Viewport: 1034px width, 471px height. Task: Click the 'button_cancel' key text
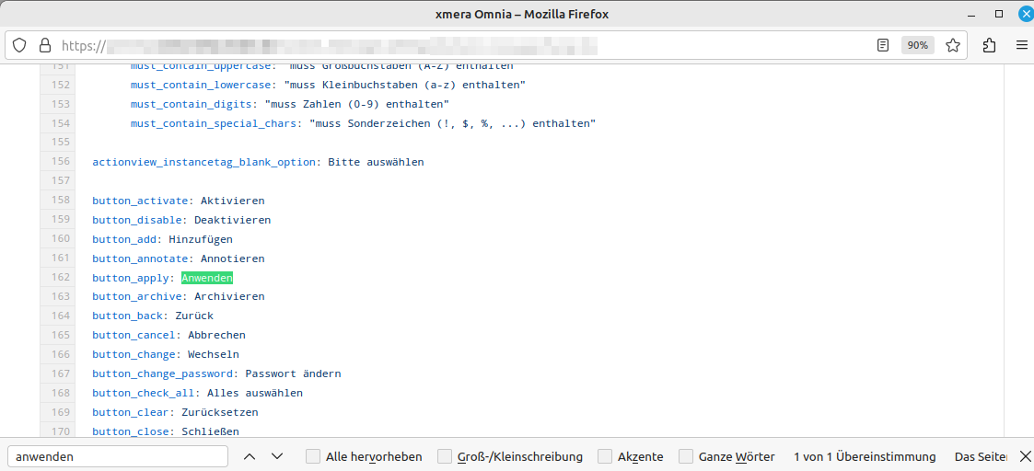pyautogui.click(x=134, y=335)
